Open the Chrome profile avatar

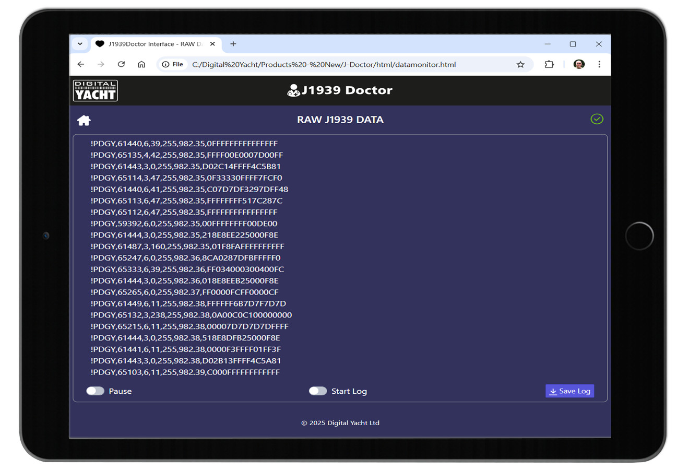pos(579,64)
